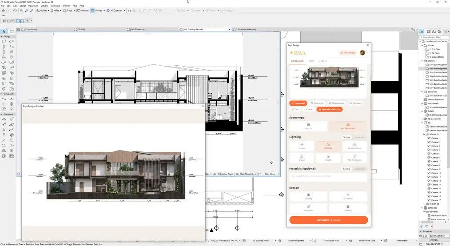Select the Marquee tool in the toolbox
Screen dimensions: 450x246
coord(12,31)
